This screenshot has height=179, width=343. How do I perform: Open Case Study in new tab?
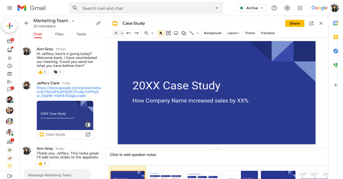(x=311, y=23)
